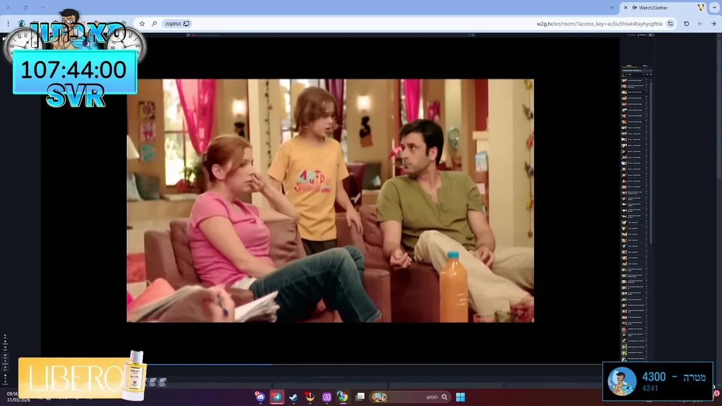Reload the Watch2Gether page
722x406 pixels.
coord(686,24)
